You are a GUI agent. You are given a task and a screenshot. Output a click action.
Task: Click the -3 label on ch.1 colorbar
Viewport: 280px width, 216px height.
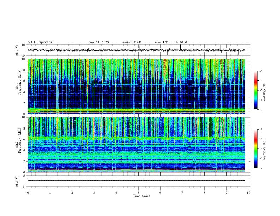coord(261,71)
